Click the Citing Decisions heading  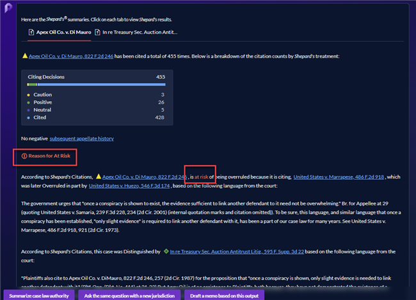click(46, 77)
